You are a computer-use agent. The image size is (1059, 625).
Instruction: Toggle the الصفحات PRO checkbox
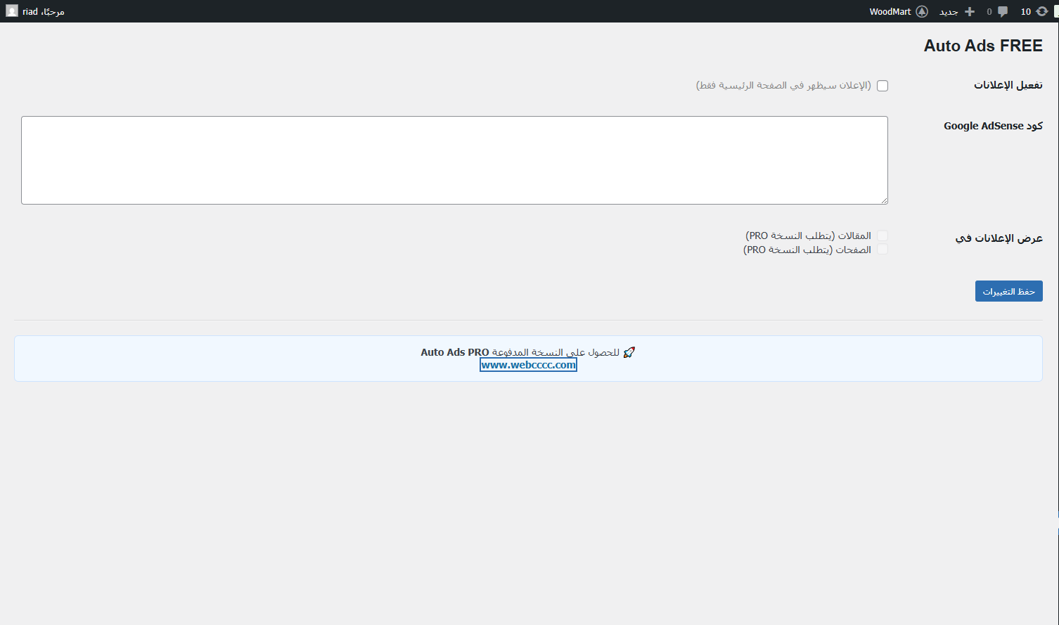click(x=882, y=250)
